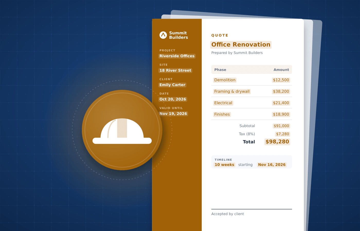Image resolution: width=360 pixels, height=231 pixels.
Task: Click the 10 weeks timeline duration
Action: click(224, 165)
